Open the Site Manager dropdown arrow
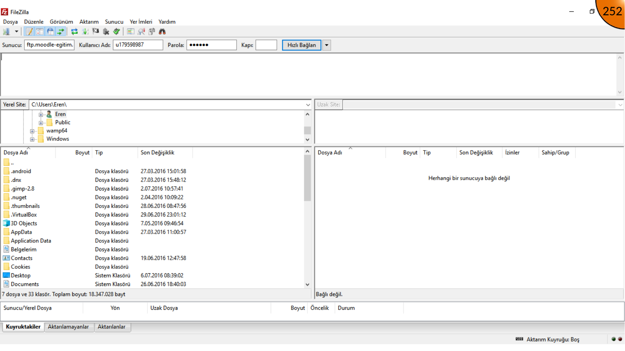 (16, 32)
